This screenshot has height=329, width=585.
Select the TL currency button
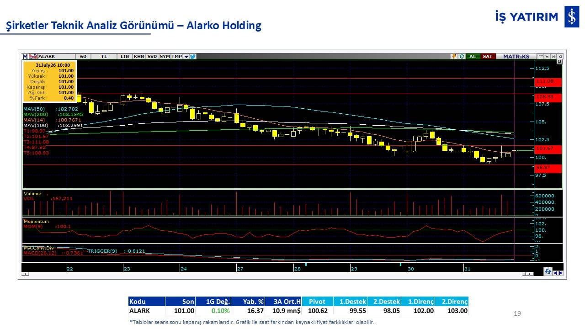(x=104, y=57)
